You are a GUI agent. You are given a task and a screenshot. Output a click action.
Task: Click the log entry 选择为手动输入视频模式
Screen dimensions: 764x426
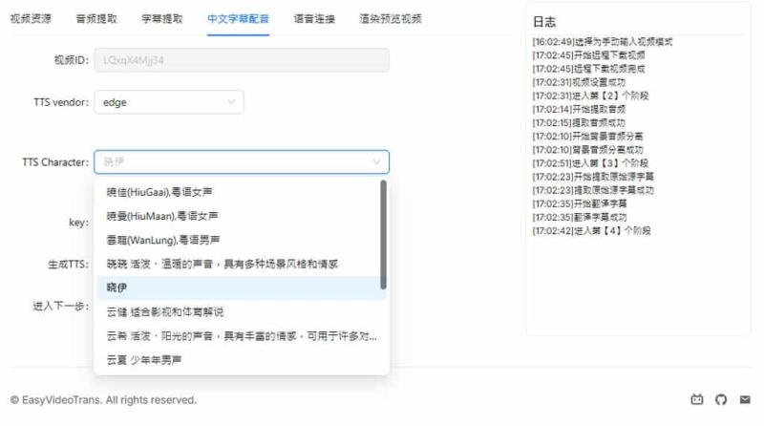pyautogui.click(x=603, y=42)
